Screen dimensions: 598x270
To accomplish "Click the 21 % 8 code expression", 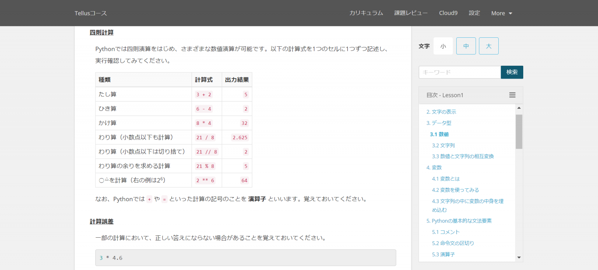I will tap(205, 166).
